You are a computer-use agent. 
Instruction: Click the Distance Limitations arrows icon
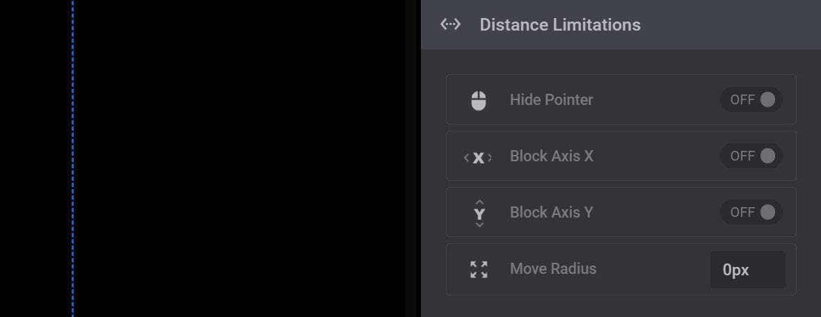(450, 24)
